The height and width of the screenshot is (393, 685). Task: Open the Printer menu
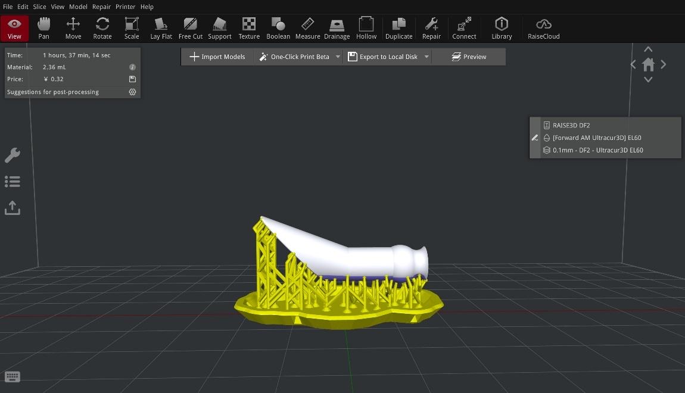click(x=125, y=7)
